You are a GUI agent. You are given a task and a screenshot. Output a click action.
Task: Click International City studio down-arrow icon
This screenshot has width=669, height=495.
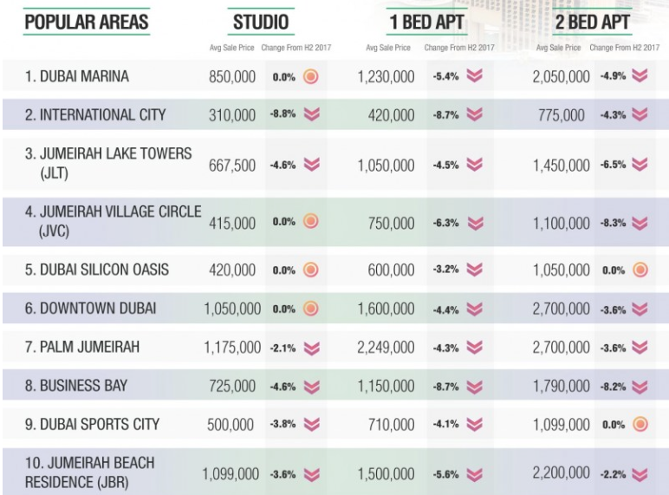(x=310, y=115)
